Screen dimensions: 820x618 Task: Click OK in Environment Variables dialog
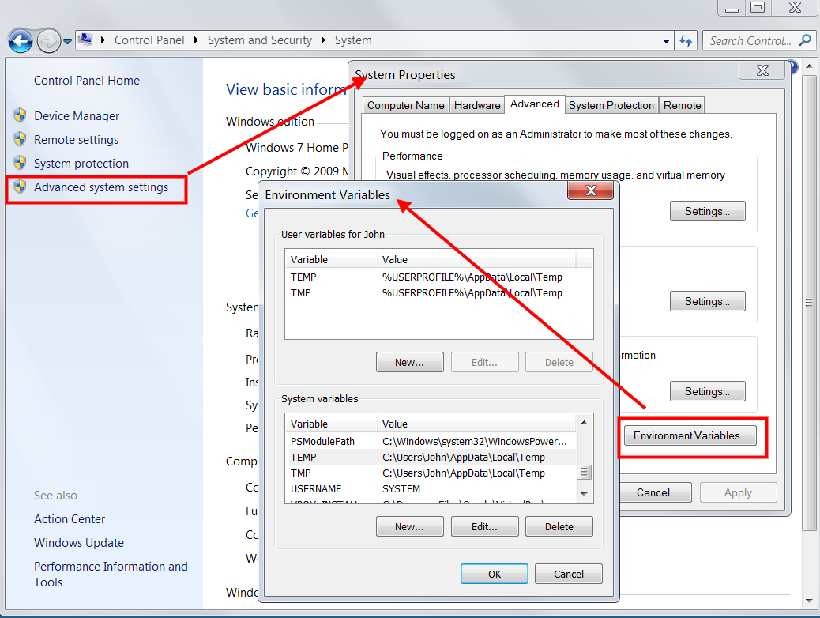[x=495, y=574]
